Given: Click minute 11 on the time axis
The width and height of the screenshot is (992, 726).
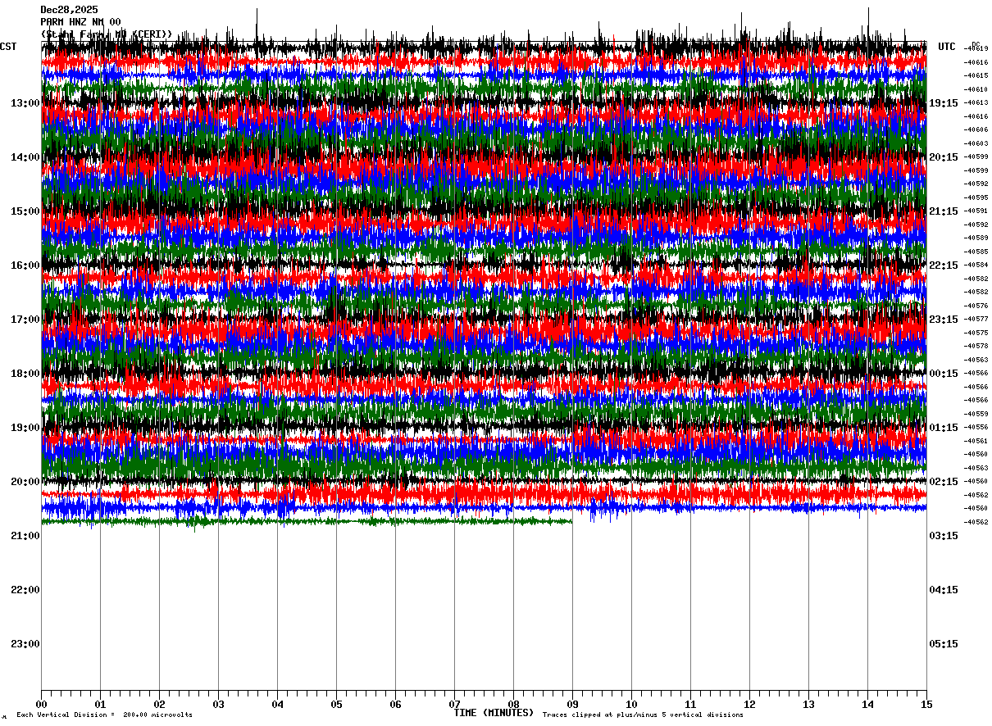Looking at the screenshot, I should [x=690, y=704].
